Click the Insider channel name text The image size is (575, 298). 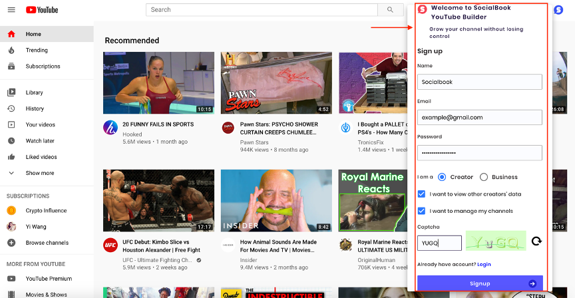[248, 260]
